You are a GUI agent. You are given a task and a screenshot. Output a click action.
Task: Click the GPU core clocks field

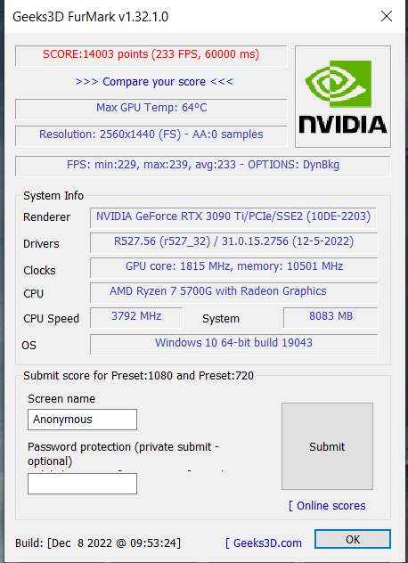coord(233,267)
